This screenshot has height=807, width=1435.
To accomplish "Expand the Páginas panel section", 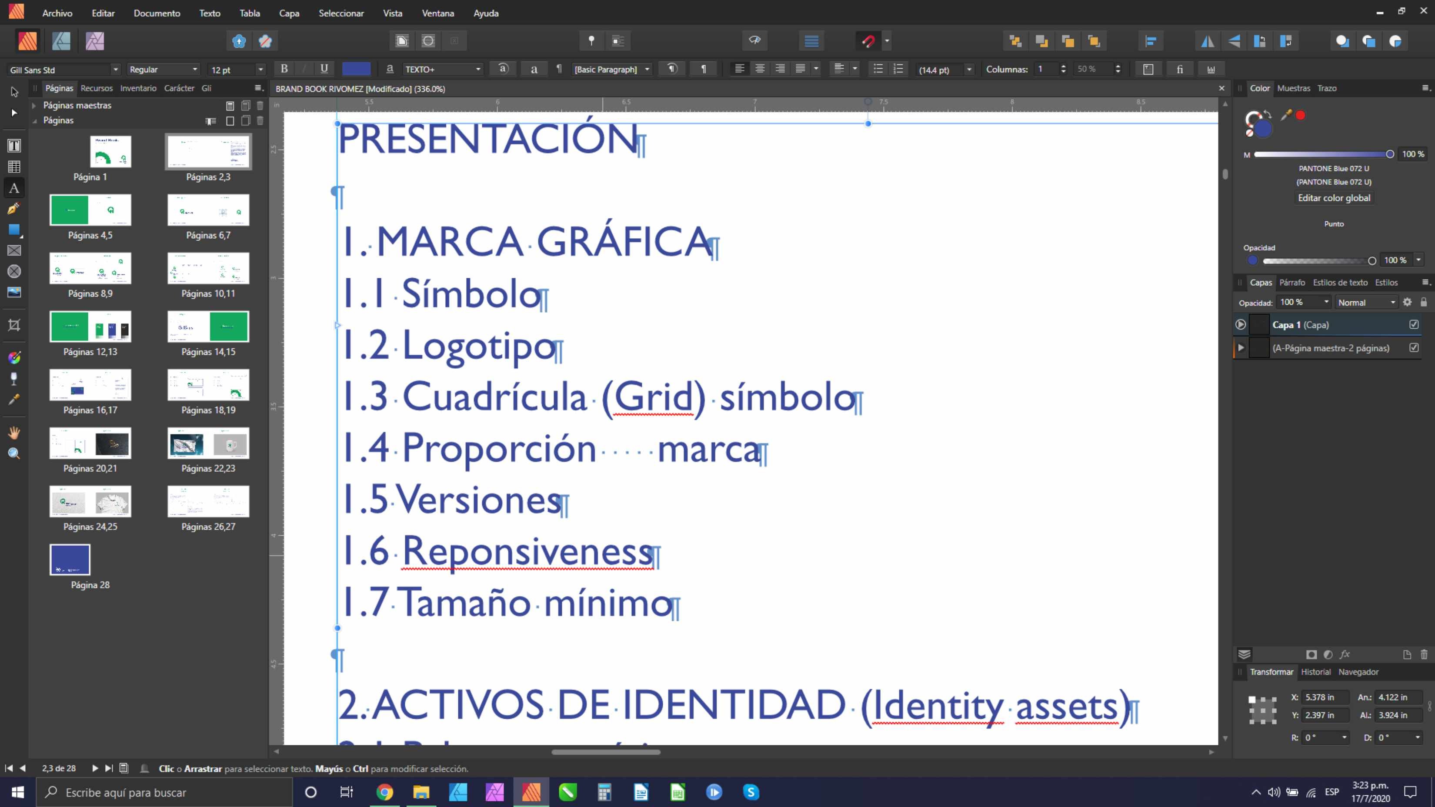I will tap(33, 120).
